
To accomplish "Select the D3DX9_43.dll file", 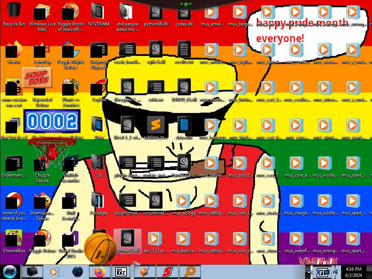I will pyautogui.click(x=184, y=90).
